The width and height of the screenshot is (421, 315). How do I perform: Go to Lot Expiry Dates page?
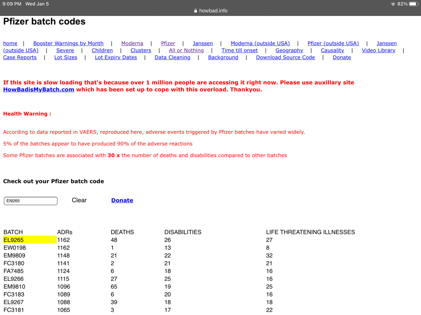click(116, 58)
